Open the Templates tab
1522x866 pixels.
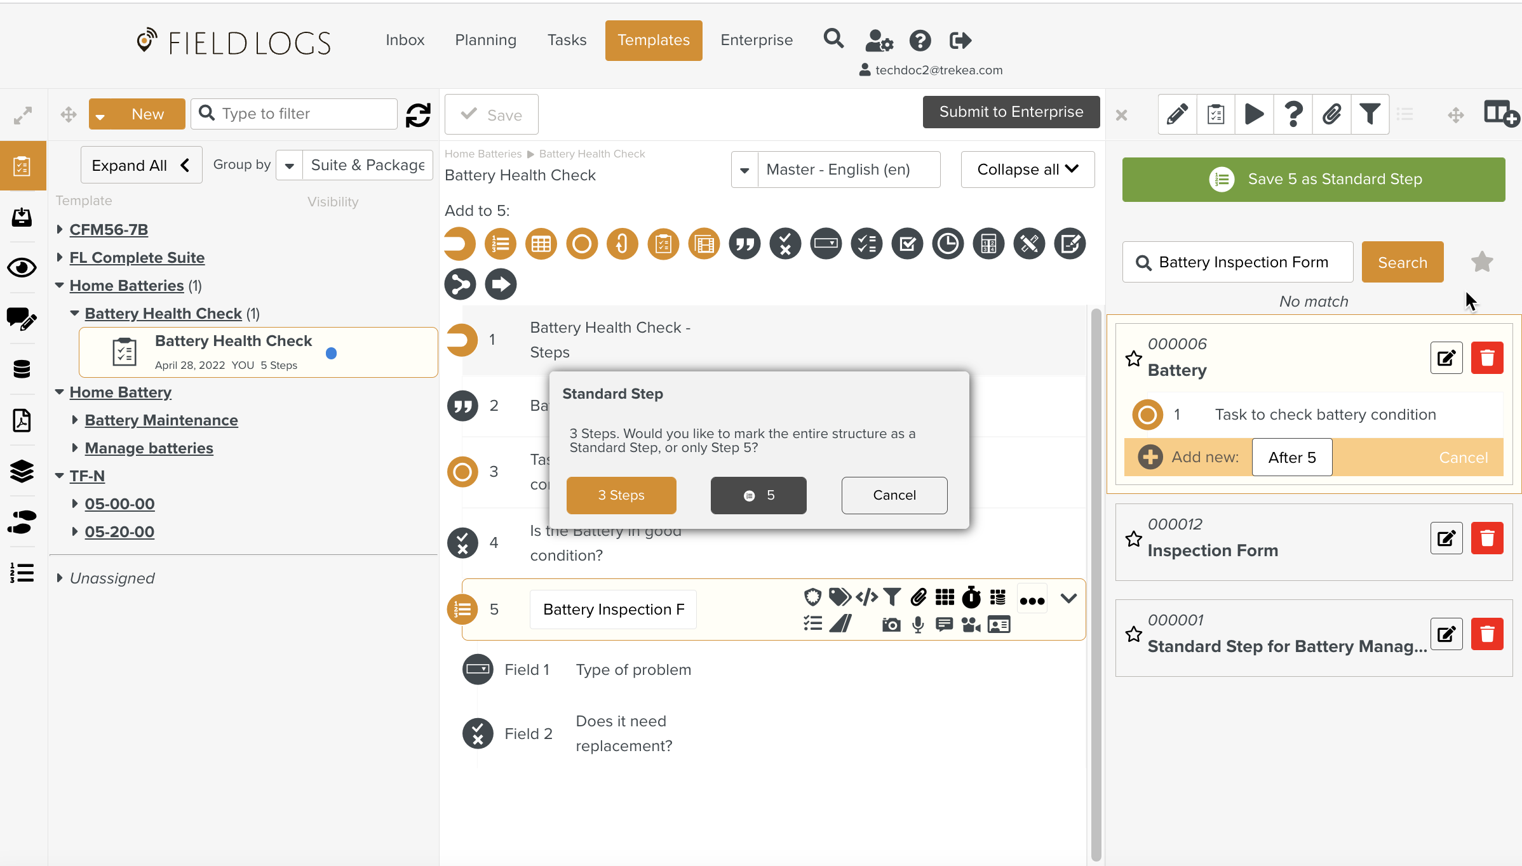(x=654, y=40)
